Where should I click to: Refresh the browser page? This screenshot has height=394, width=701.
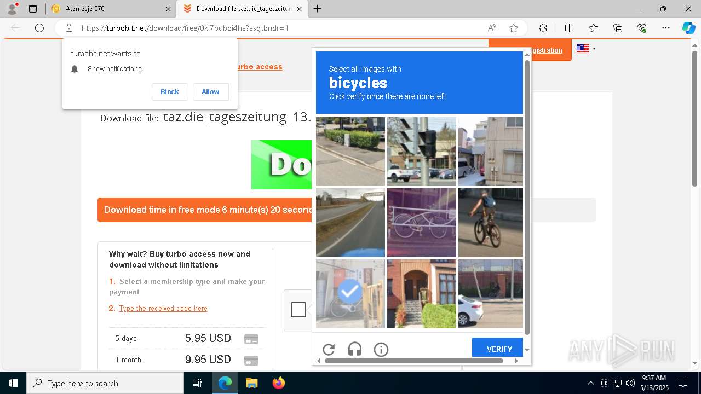click(39, 28)
